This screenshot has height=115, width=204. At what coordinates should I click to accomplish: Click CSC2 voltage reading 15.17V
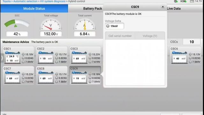pos(61,54)
